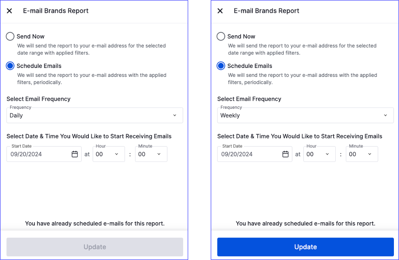Close the report dialog showing Daily frequency
The image size is (399, 260).
coord(9,11)
